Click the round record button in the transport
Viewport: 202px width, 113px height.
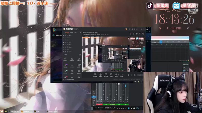(134, 108)
